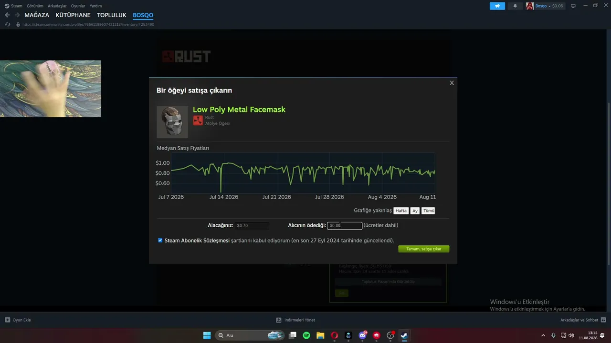This screenshot has height=343, width=611.
Task: Click the Steam taskbar icon
Action: tap(404, 335)
